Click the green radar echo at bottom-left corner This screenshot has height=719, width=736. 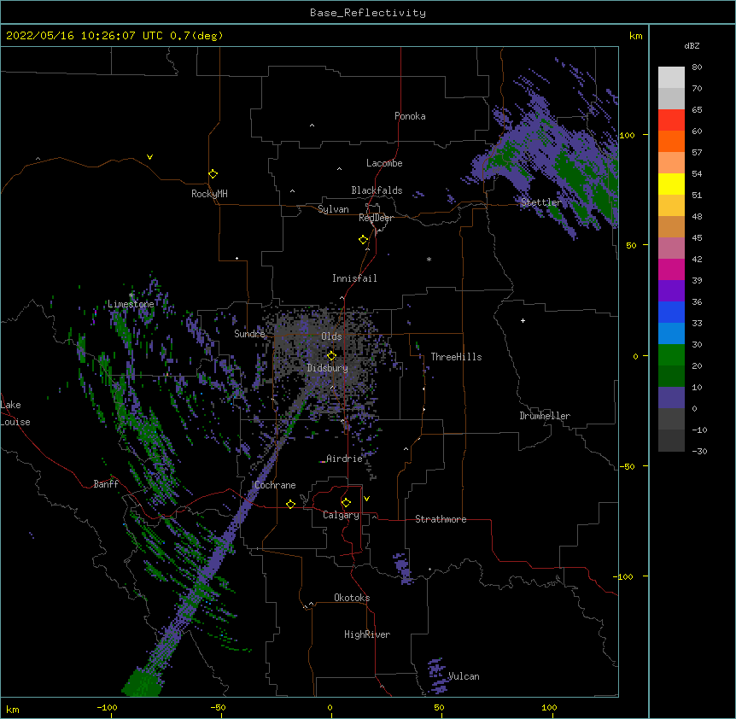click(x=142, y=683)
